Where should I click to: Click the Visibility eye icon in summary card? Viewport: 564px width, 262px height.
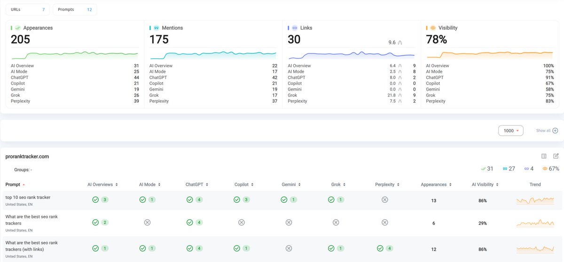[x=433, y=28]
